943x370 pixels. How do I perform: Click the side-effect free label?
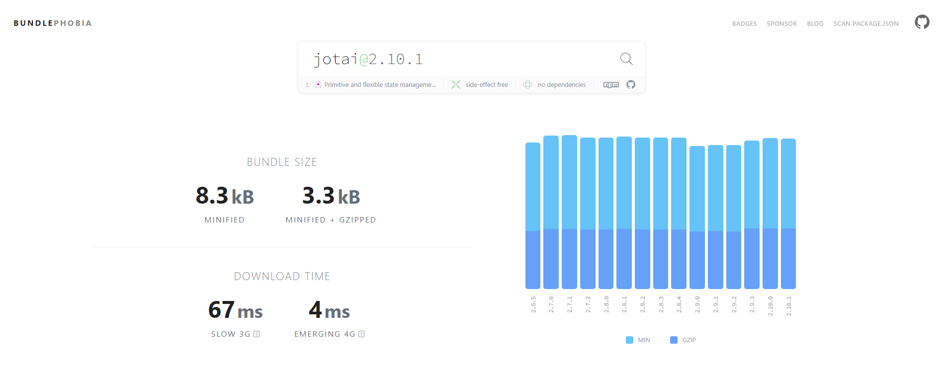coord(487,85)
